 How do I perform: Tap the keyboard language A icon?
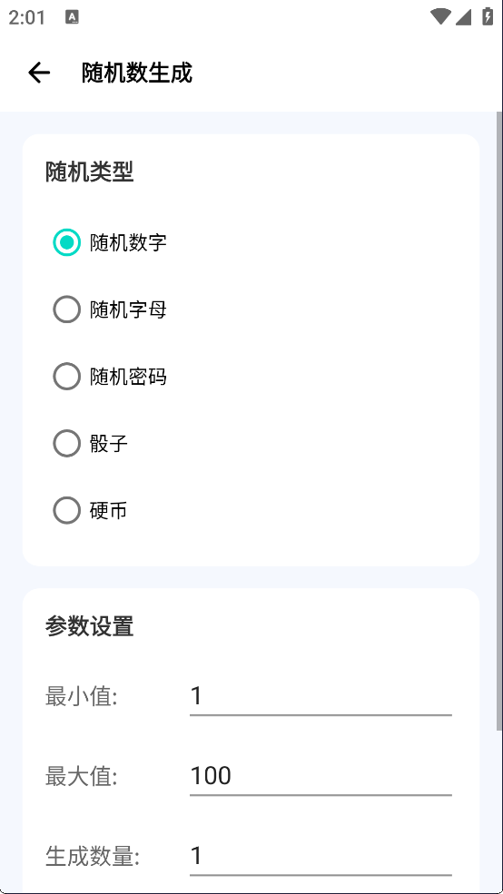tap(73, 17)
